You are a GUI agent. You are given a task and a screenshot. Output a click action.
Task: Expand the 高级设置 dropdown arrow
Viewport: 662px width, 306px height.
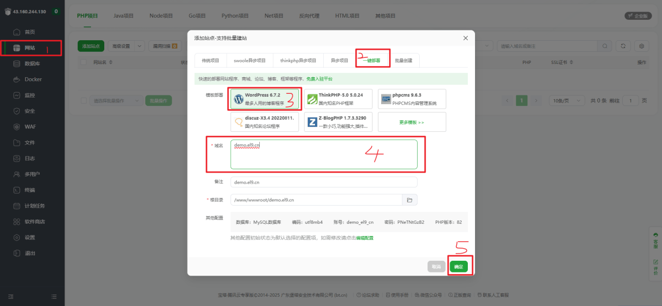point(138,46)
